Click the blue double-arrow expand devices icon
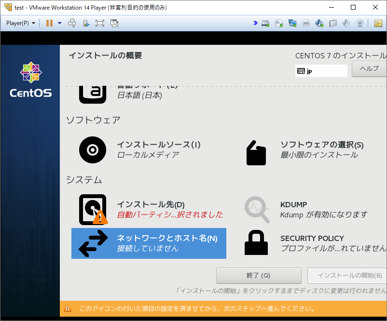 tap(255, 23)
